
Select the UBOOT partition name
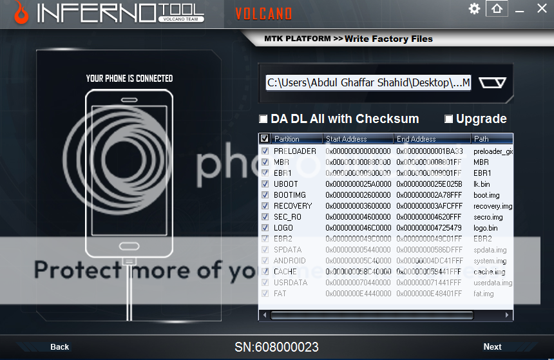[286, 184]
